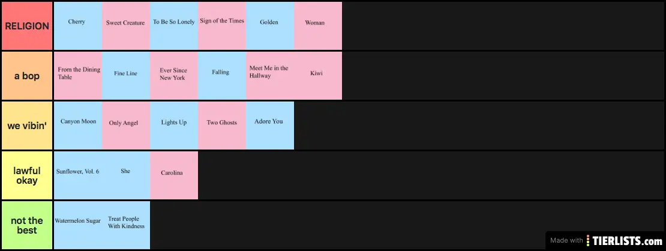Click the From the Dining Table tile
This screenshot has width=666, height=251.
point(77,76)
